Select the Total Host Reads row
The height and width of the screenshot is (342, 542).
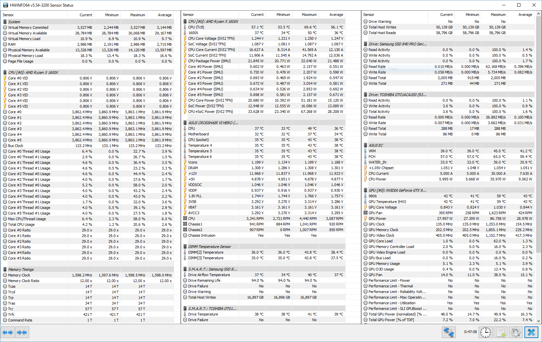448,33
